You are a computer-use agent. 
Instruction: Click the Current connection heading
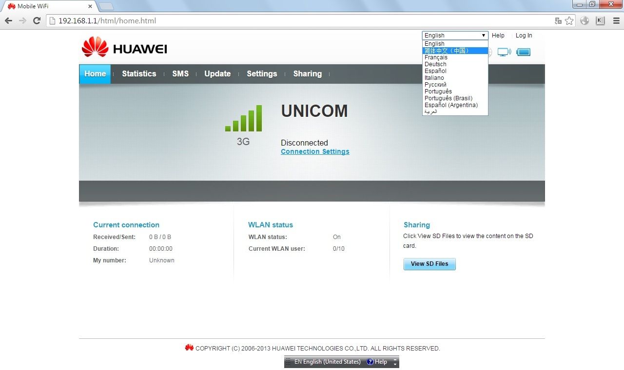(126, 225)
